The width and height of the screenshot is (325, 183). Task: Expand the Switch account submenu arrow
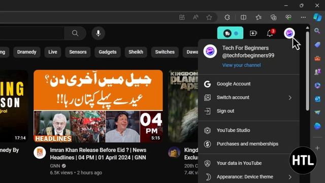[x=290, y=98]
